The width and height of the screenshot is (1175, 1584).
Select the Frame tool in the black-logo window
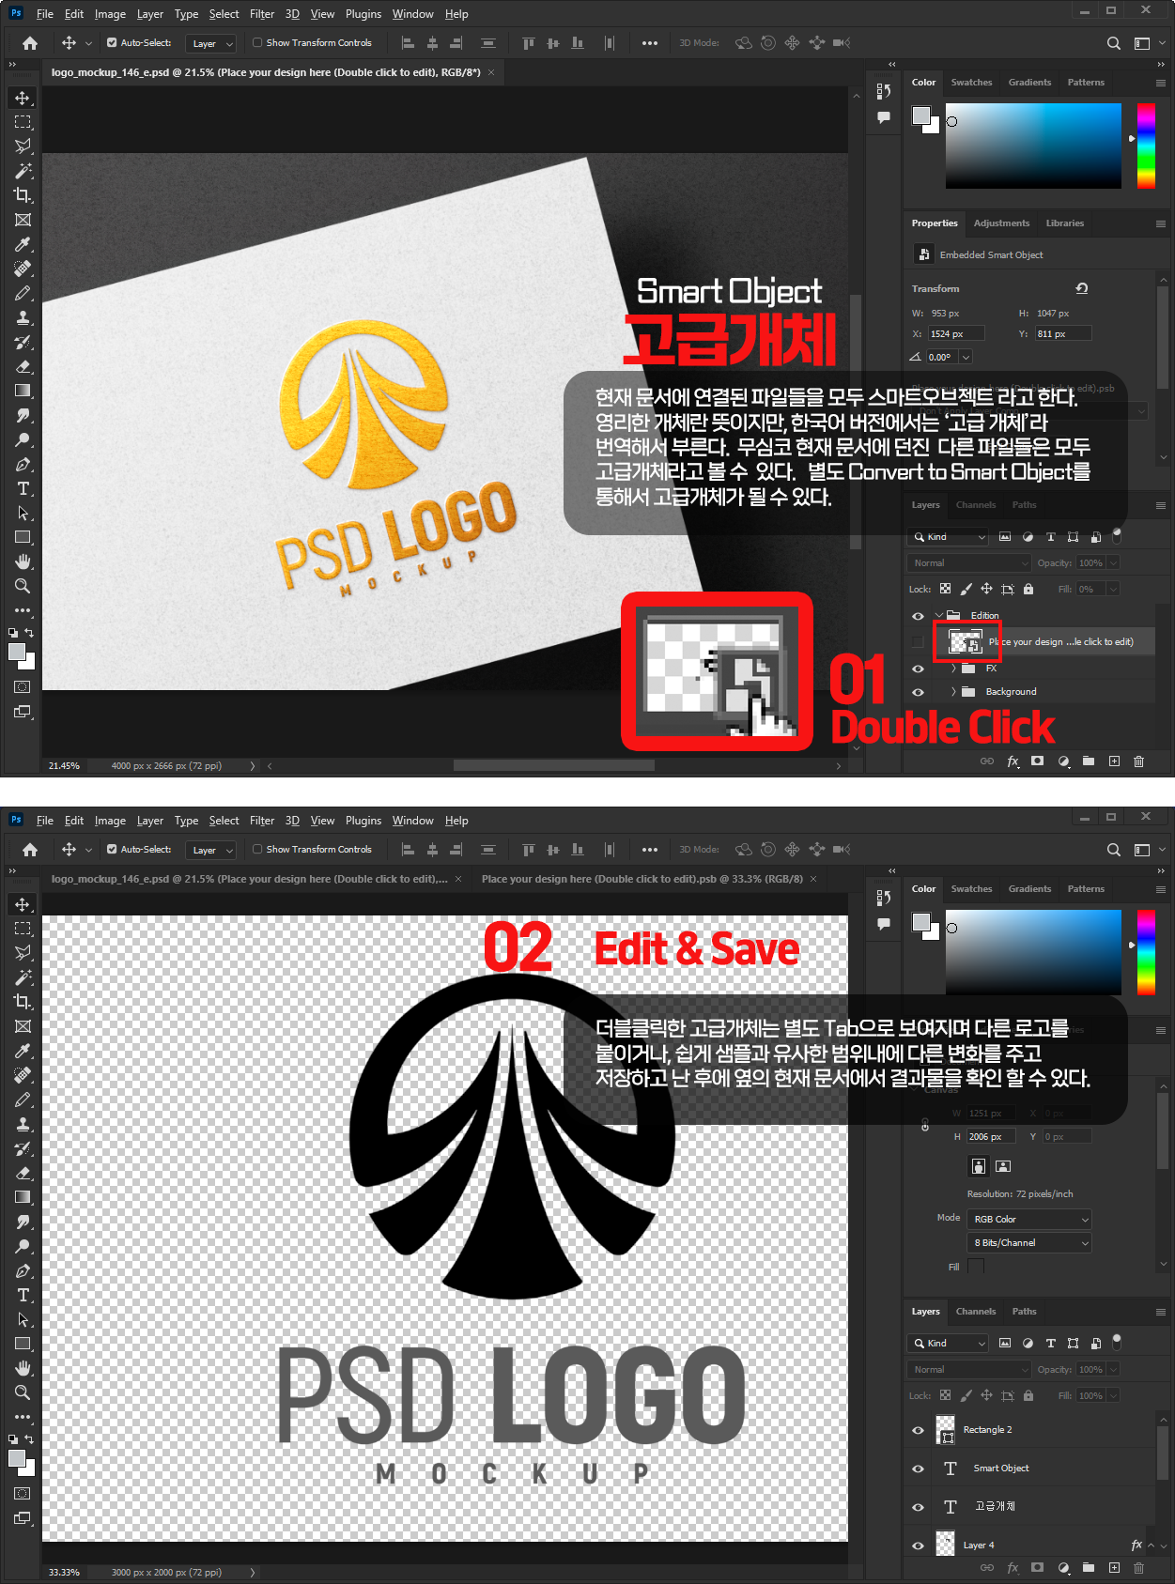tap(23, 1026)
